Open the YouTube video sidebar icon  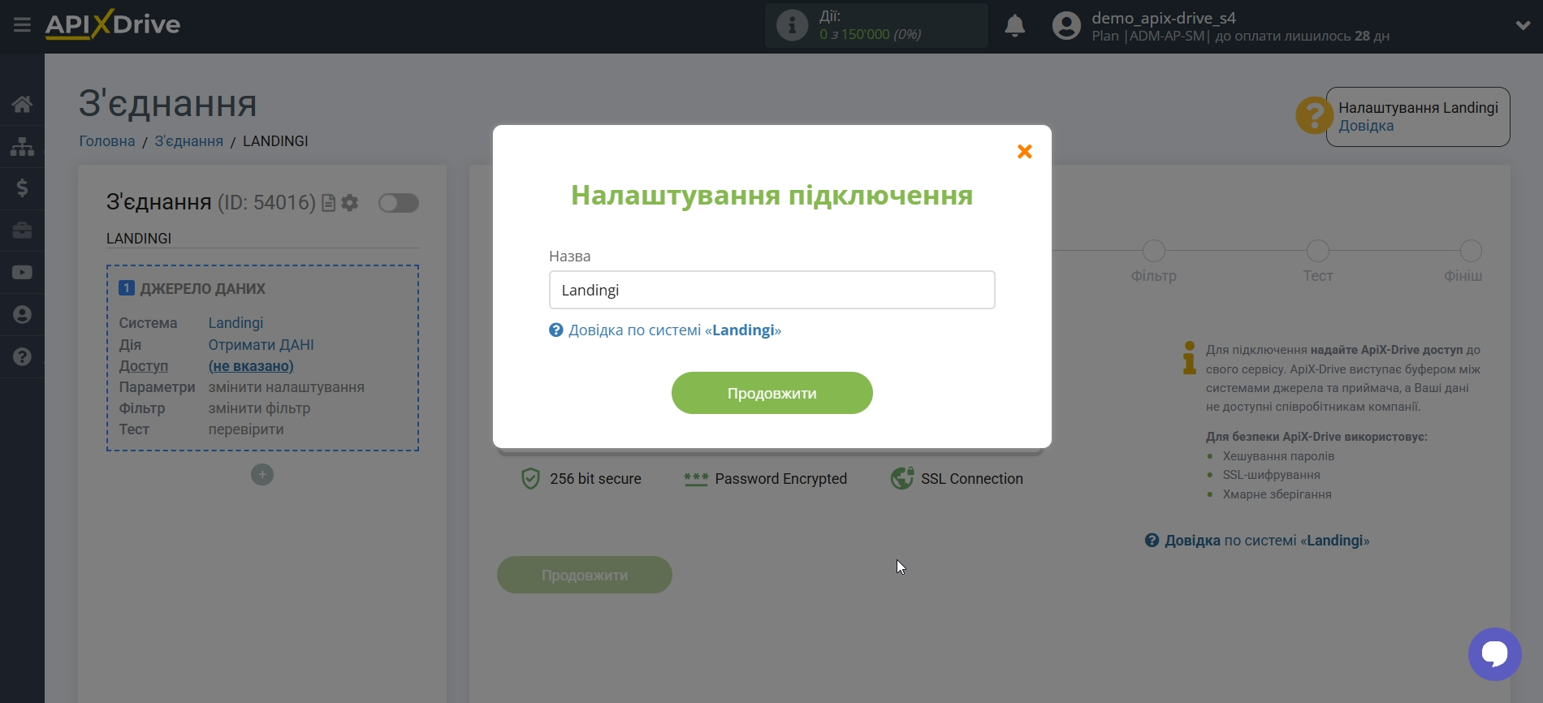click(x=22, y=273)
